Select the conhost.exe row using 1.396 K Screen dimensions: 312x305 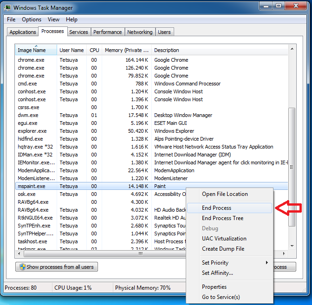click(x=152, y=99)
